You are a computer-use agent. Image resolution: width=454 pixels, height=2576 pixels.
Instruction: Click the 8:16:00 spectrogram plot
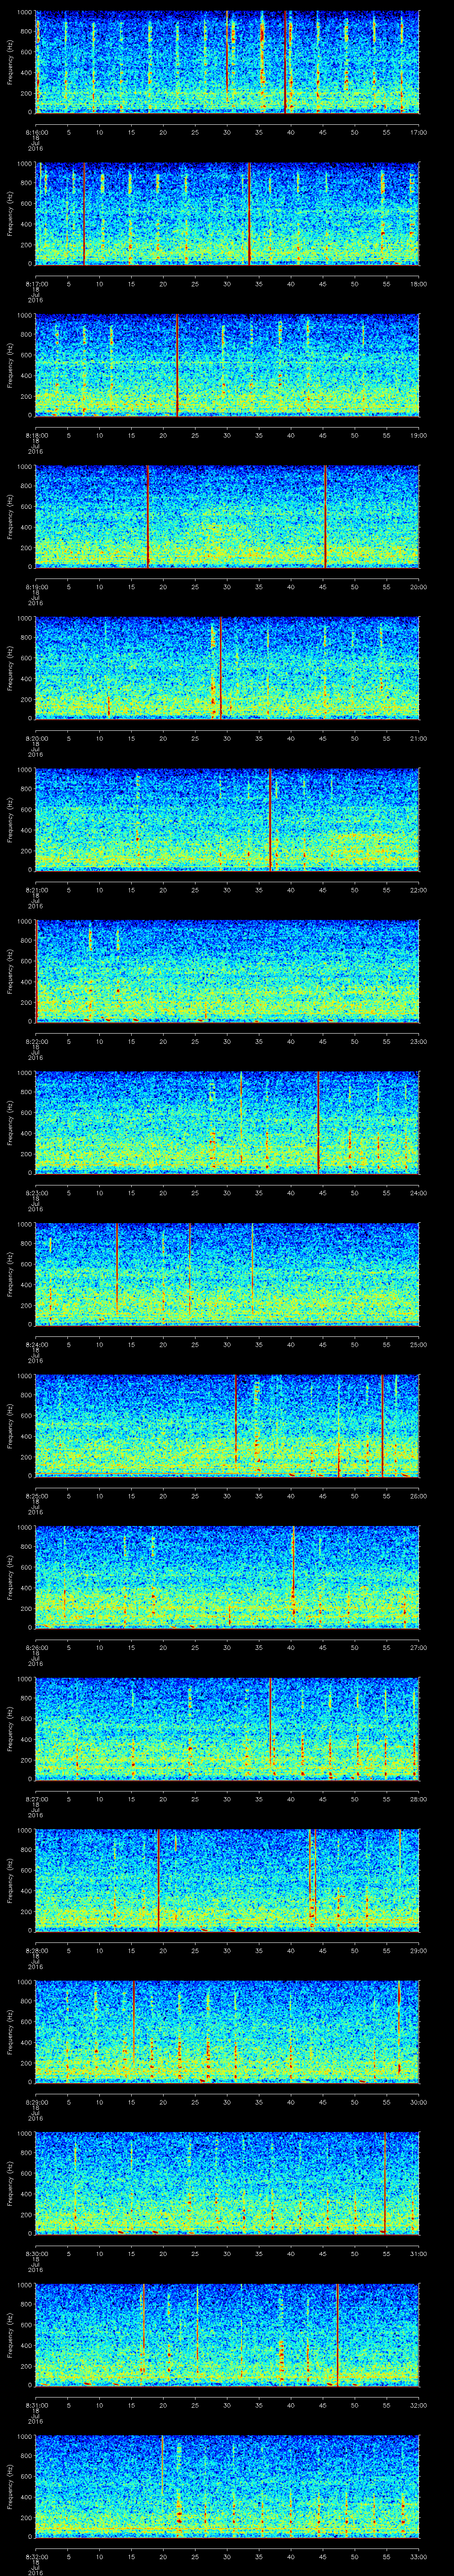227,62
